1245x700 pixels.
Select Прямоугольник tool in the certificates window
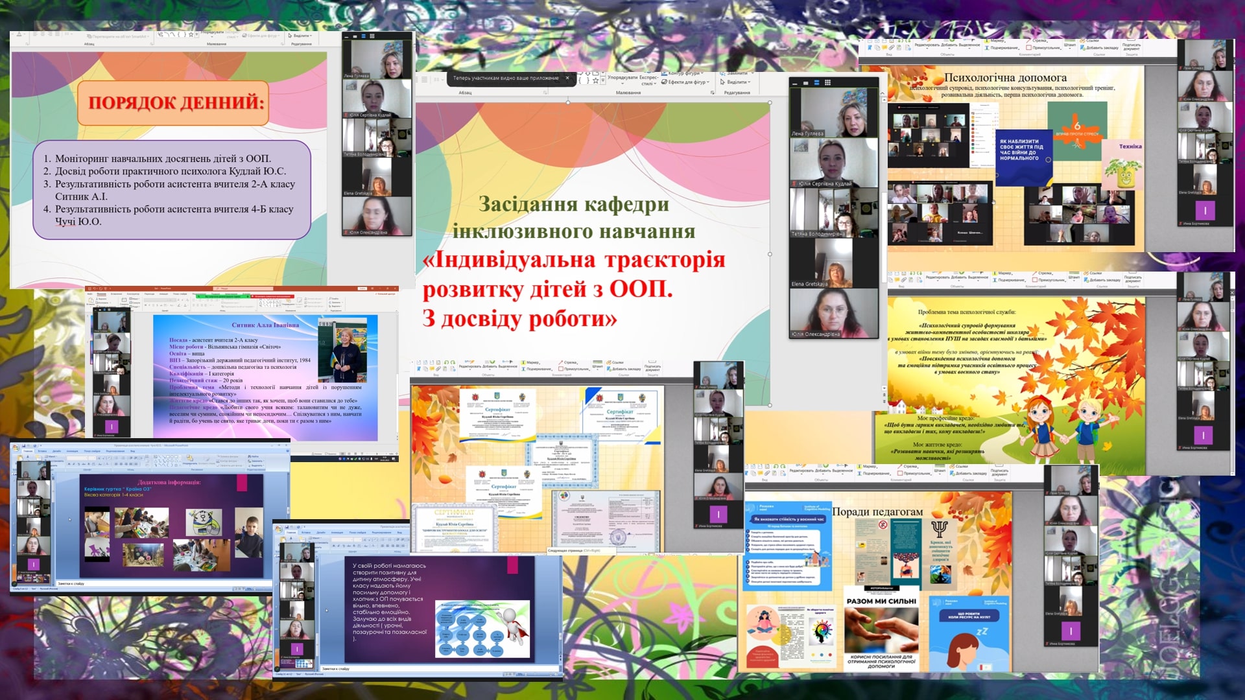click(574, 369)
